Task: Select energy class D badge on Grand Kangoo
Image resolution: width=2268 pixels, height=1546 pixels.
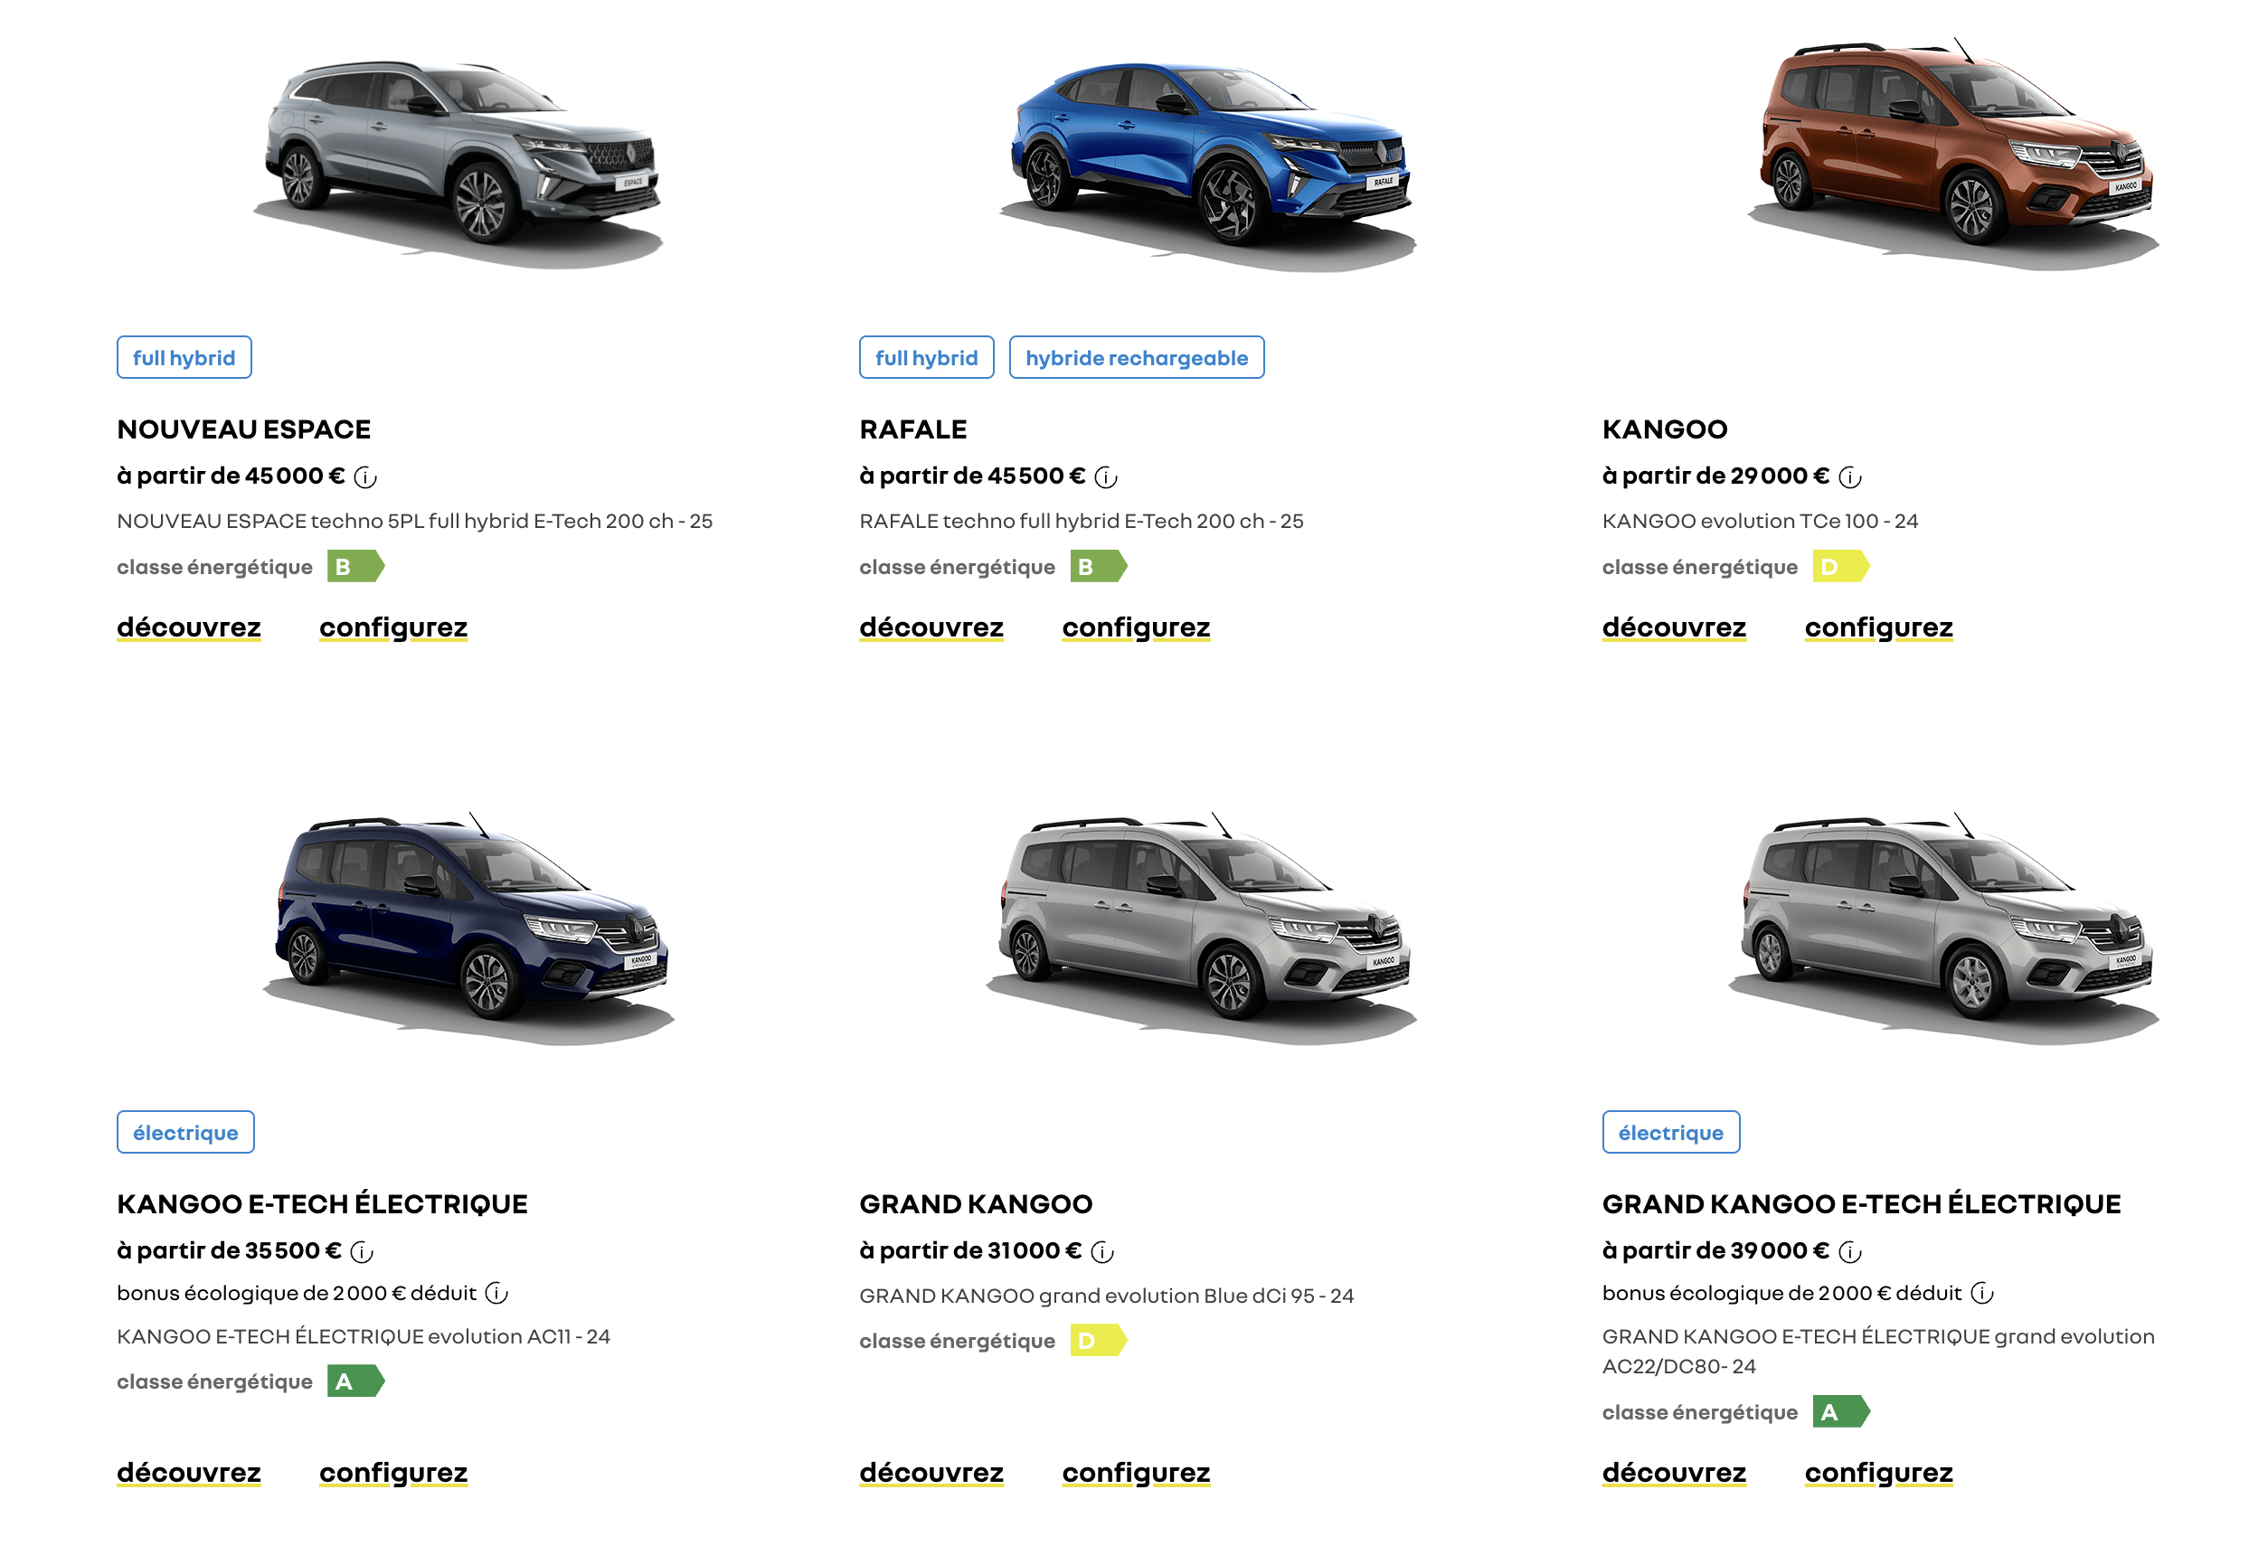Action: coord(1098,1341)
